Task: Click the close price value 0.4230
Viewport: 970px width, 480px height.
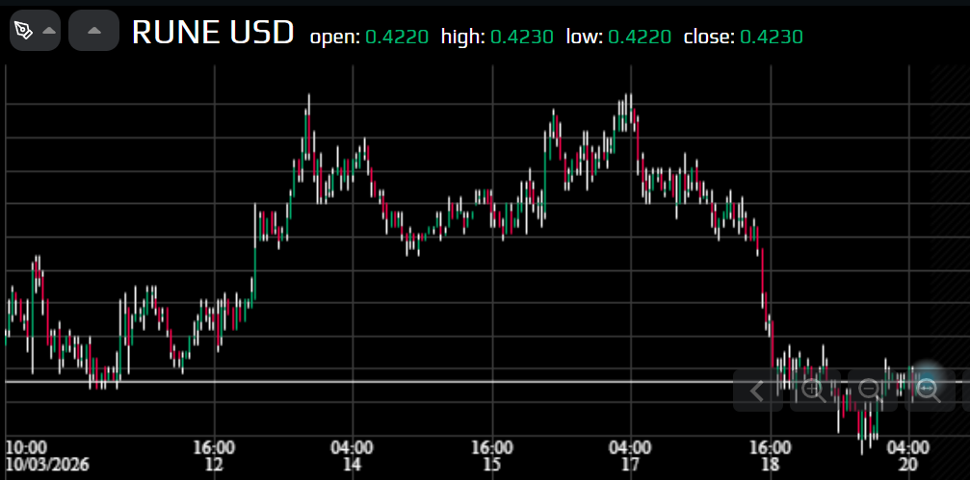Action: [772, 38]
